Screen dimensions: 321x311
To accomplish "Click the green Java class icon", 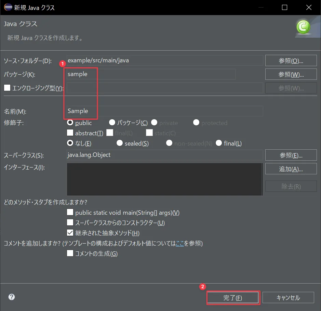I will tap(303, 27).
